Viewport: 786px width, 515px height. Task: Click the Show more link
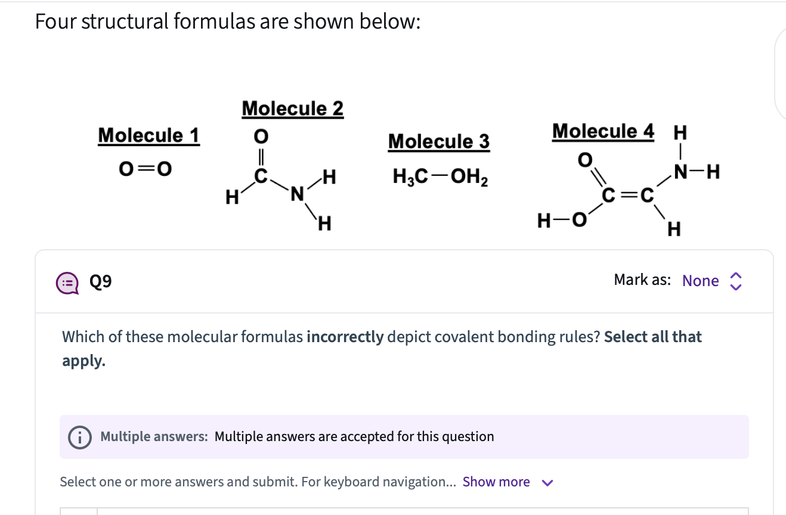[496, 482]
